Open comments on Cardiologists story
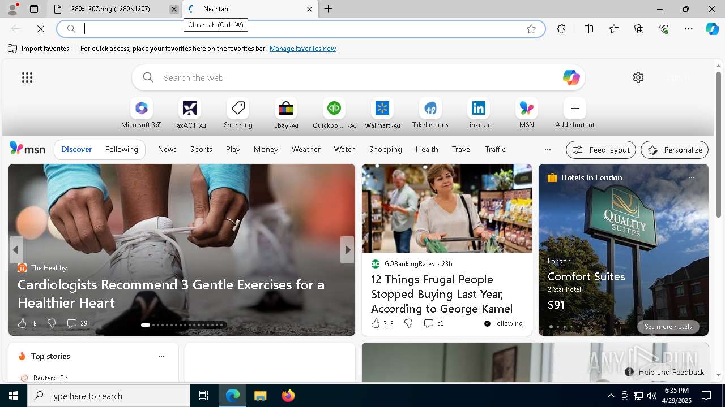Viewport: 725px width, 407px height. pyautogui.click(x=77, y=323)
